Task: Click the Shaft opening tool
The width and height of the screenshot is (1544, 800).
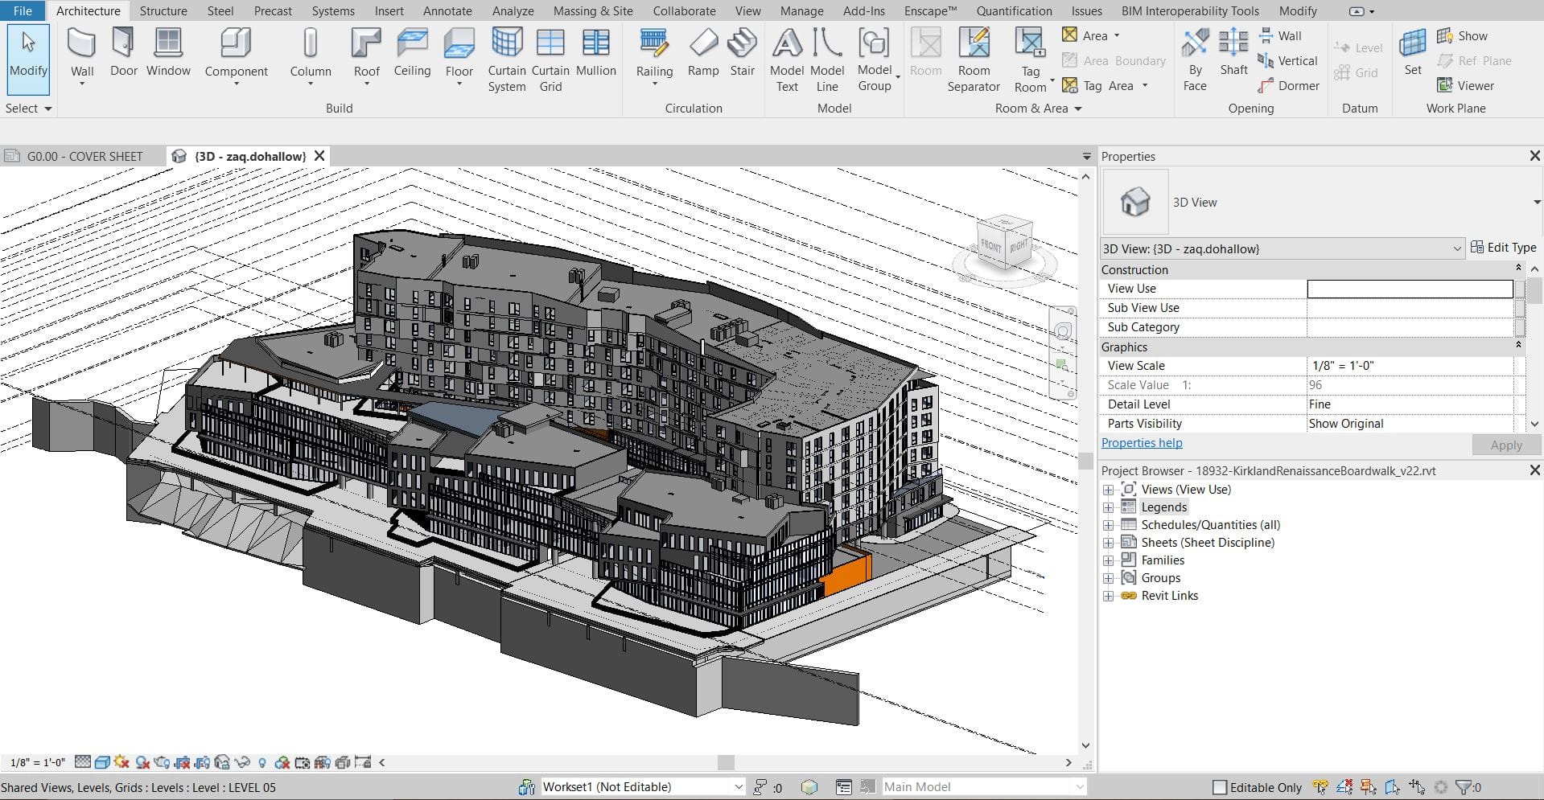Action: click(1233, 53)
